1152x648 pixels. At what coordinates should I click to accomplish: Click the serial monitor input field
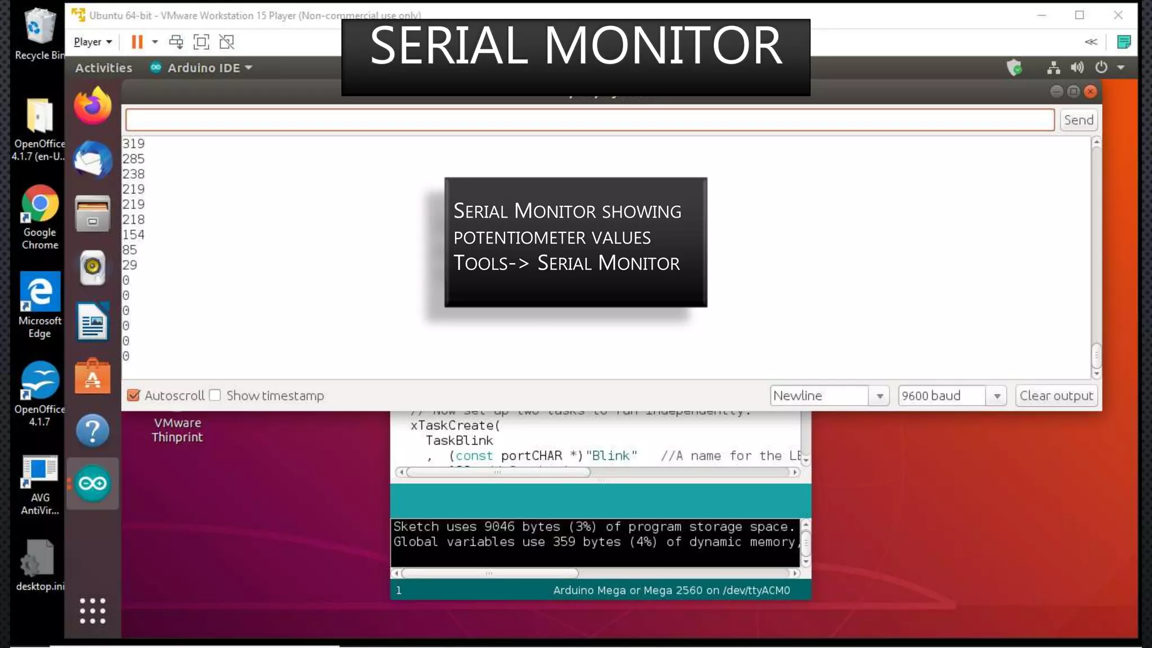(x=589, y=120)
